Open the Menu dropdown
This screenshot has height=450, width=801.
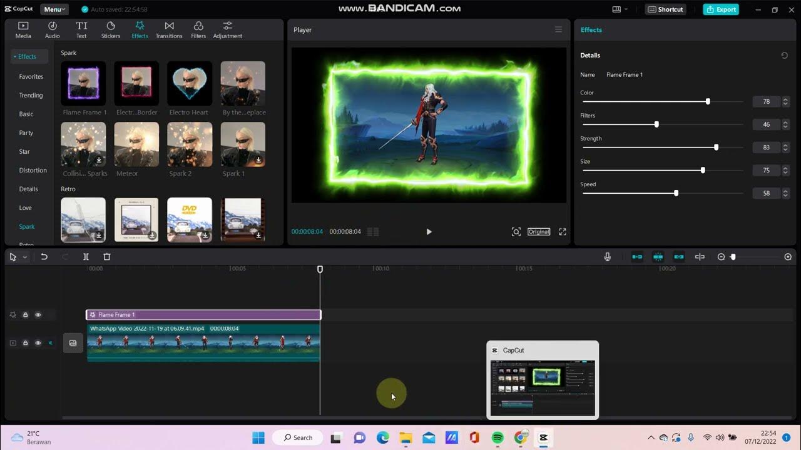(55, 9)
